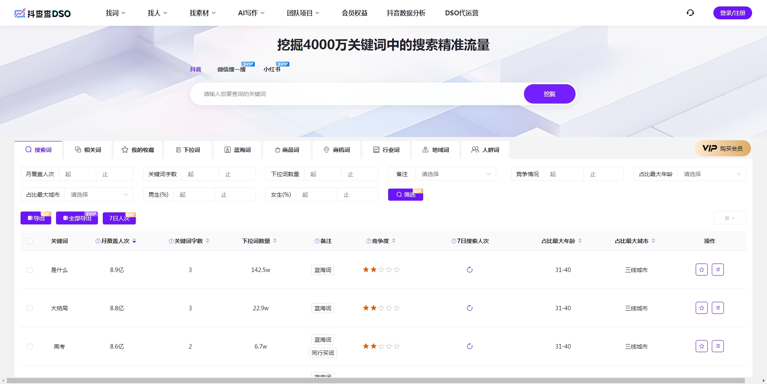Switch to the 我的收藏 tab
Image resolution: width=767 pixels, height=384 pixels.
tap(138, 150)
